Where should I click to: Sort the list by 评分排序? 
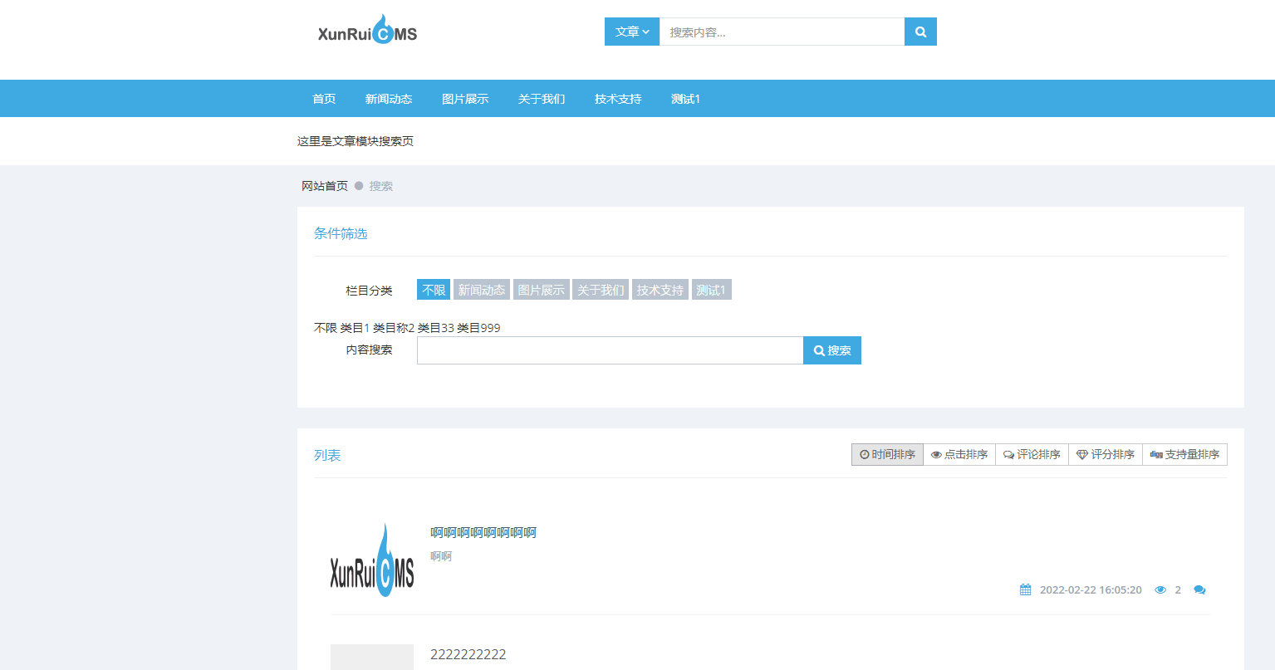[1106, 455]
